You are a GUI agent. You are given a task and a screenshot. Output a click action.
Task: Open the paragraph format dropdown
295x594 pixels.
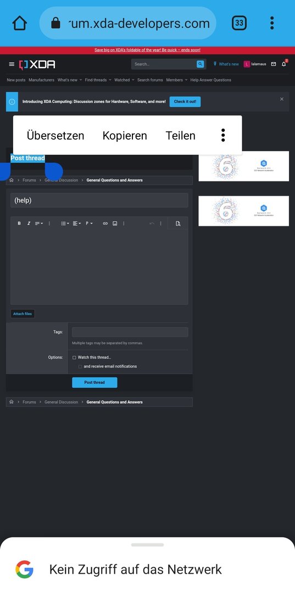[x=89, y=223]
